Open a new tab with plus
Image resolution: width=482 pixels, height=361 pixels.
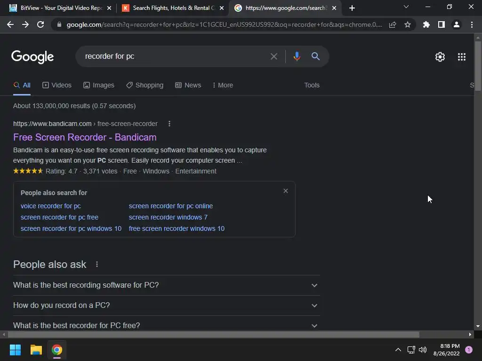(352, 8)
